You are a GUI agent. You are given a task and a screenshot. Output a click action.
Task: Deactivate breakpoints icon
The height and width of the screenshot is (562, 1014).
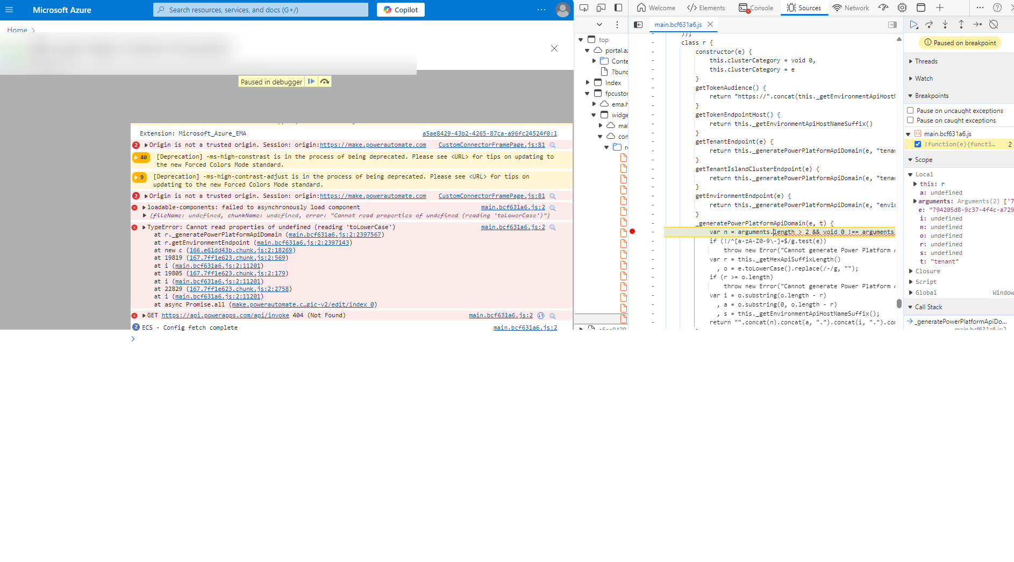[994, 24]
